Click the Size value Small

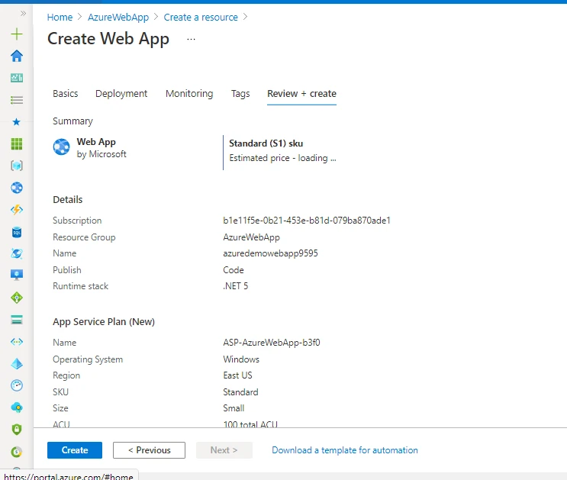(234, 408)
